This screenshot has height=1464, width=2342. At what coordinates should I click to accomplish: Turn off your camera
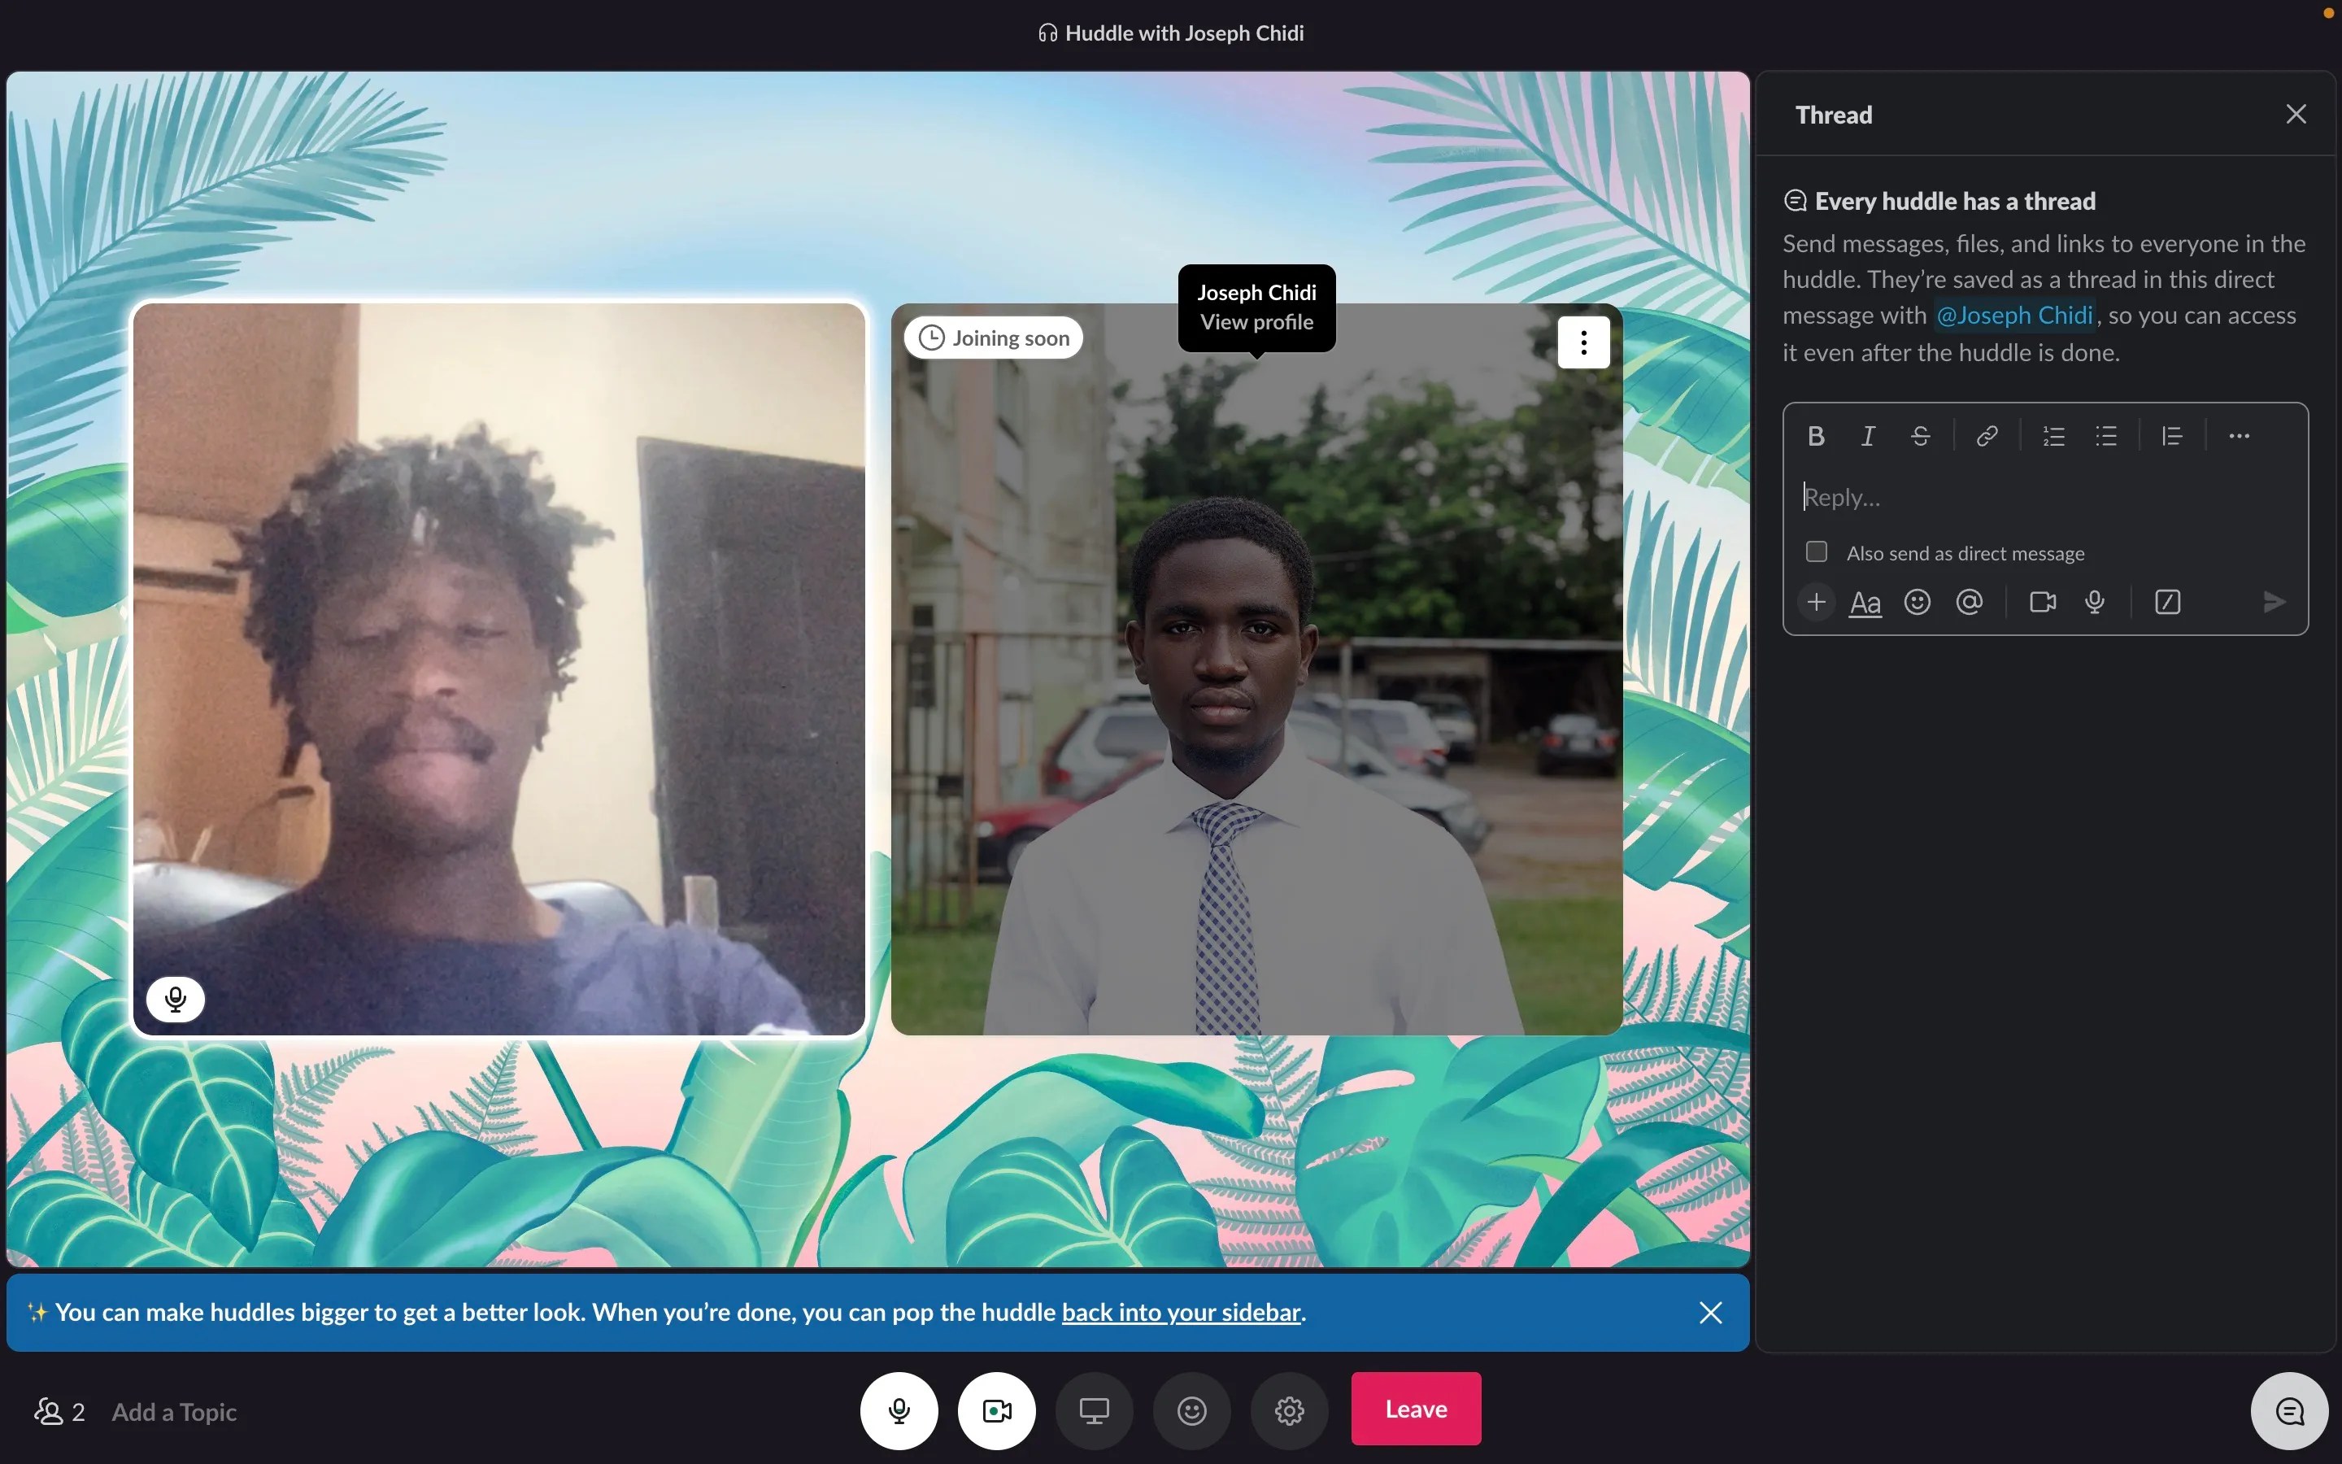(x=996, y=1410)
